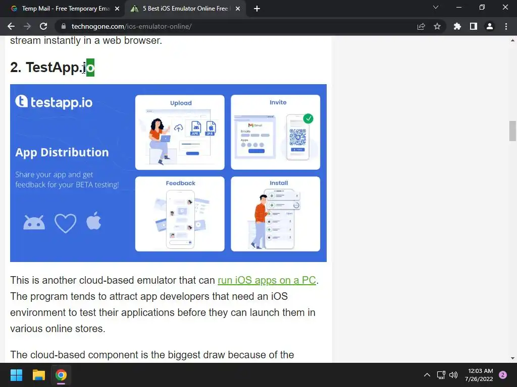This screenshot has width=517, height=387.
Task: Open the Chrome profile menu
Action: tap(490, 26)
